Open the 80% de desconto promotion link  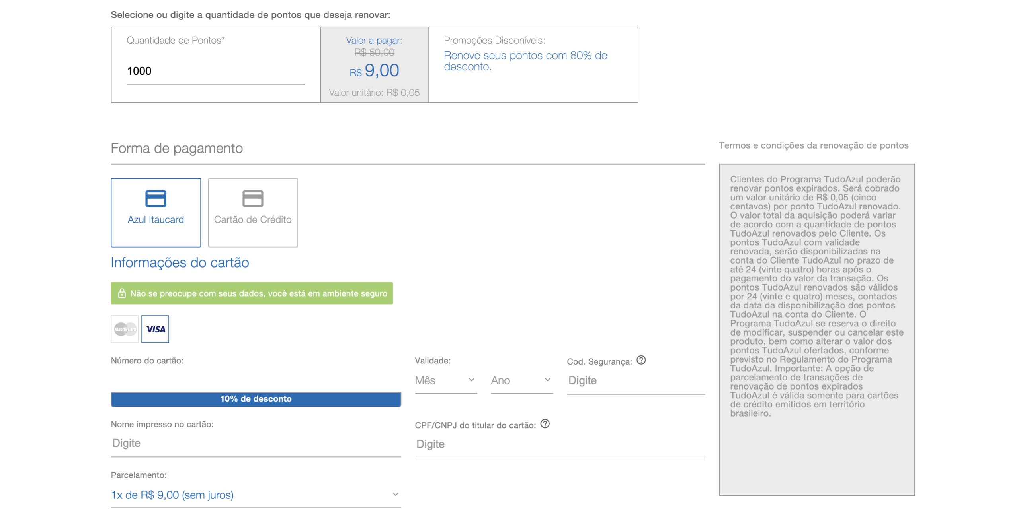[x=525, y=61]
